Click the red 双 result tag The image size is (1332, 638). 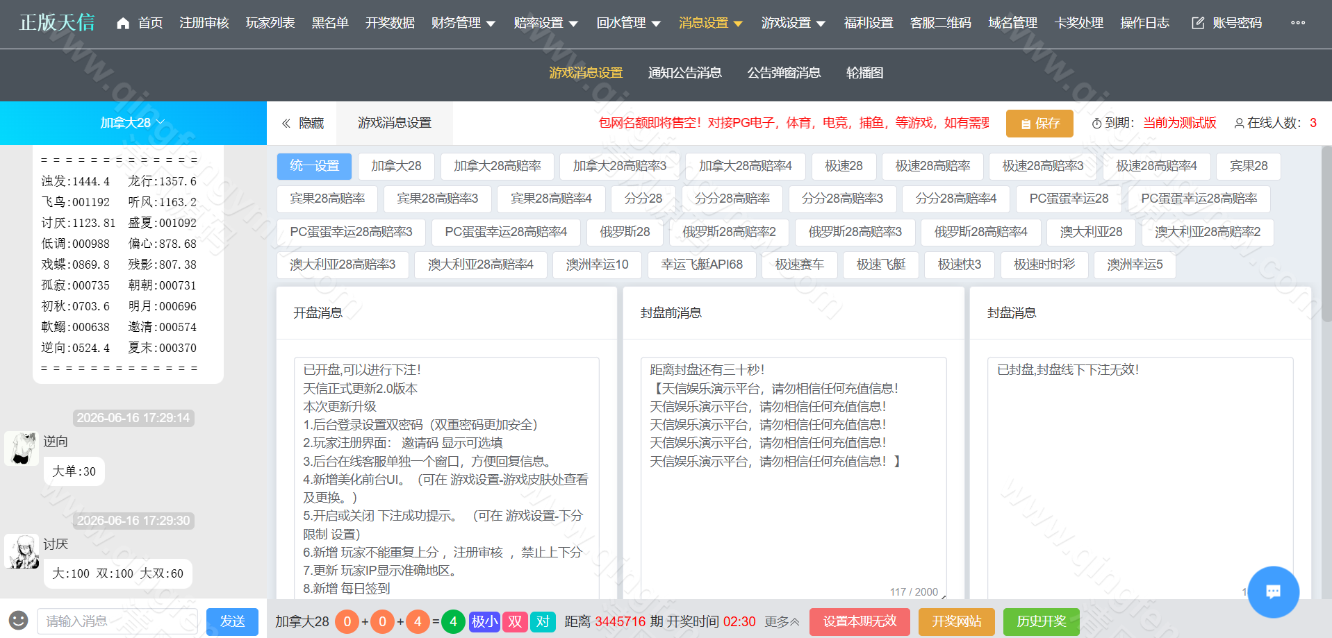pos(515,621)
